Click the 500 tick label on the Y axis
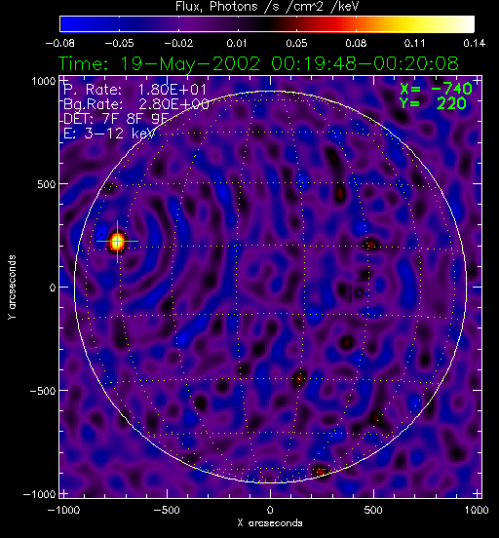This screenshot has width=499, height=538. tap(47, 184)
